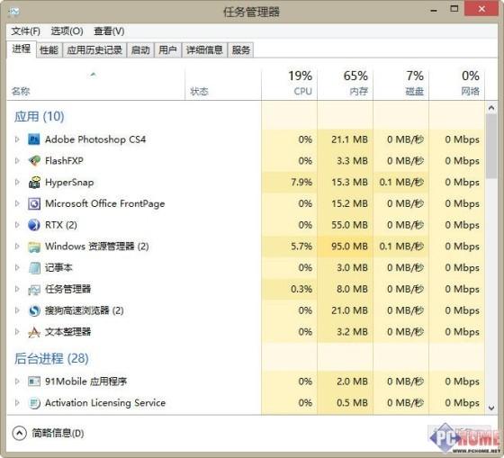Switch to the 启动 tab
This screenshot has width=504, height=458.
(x=140, y=50)
